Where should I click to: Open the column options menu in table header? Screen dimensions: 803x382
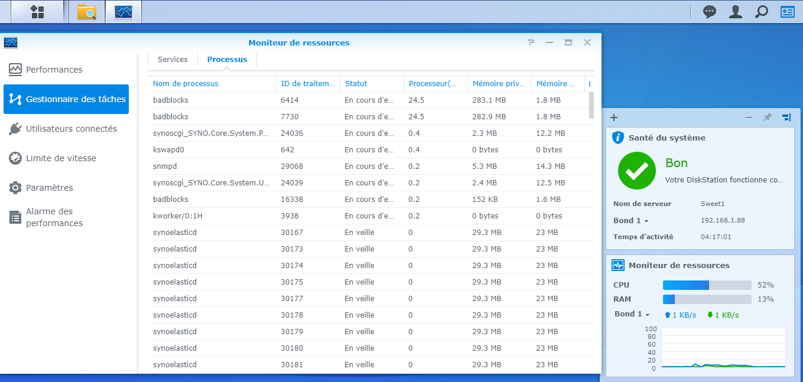point(589,84)
